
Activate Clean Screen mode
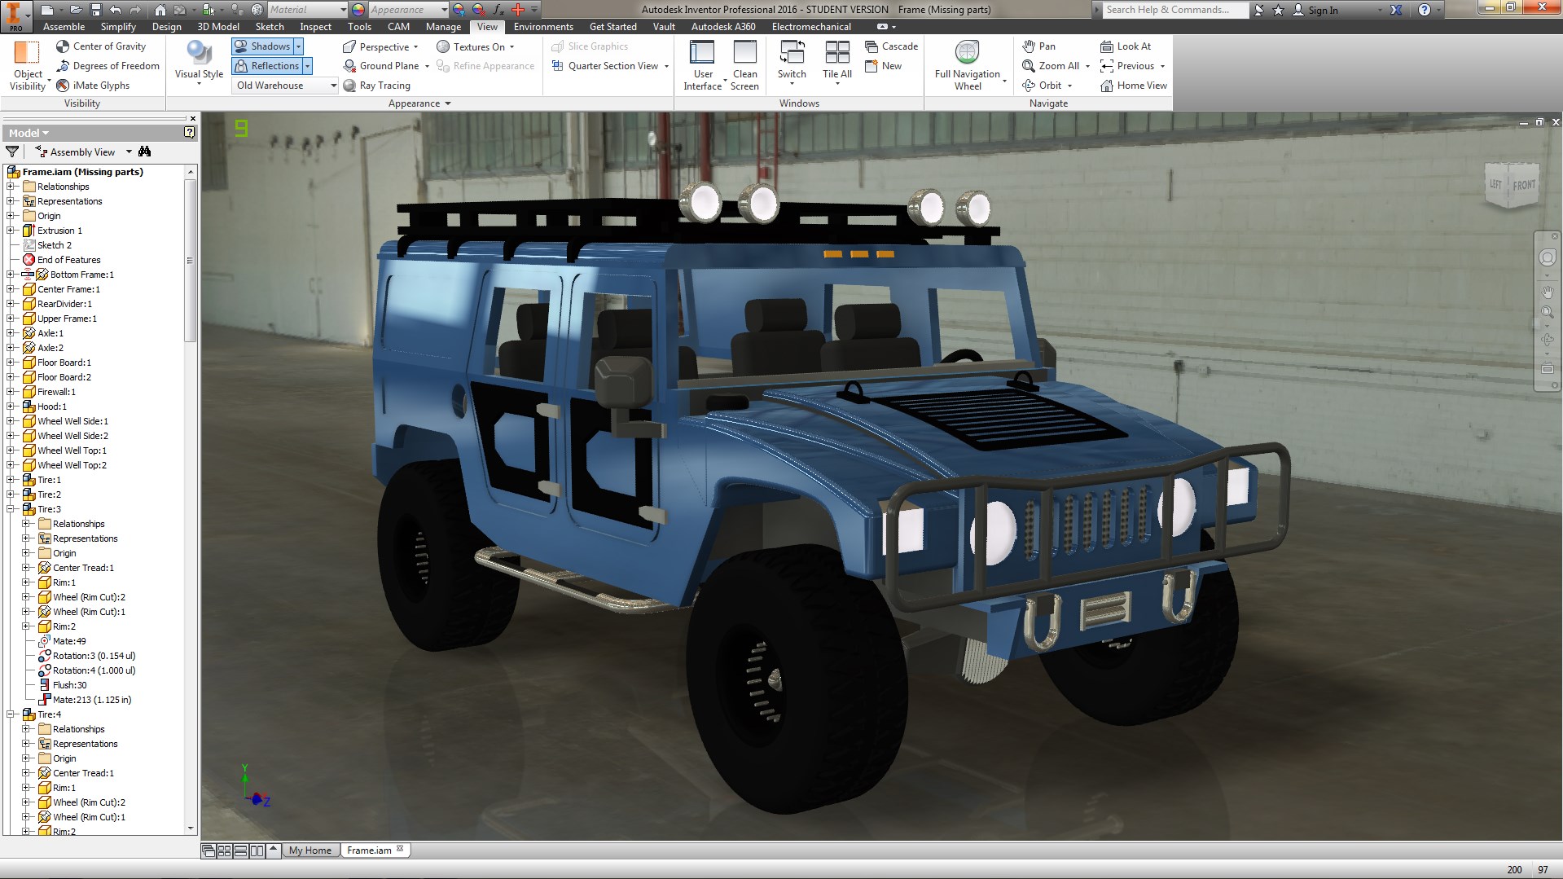tap(744, 65)
